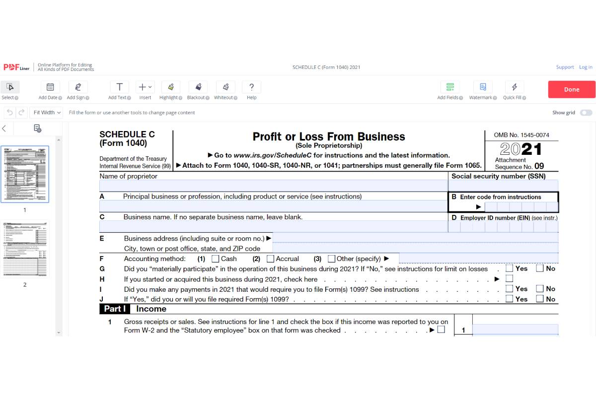The width and height of the screenshot is (596, 397).
Task: Activate the Select tool
Action: point(10,87)
